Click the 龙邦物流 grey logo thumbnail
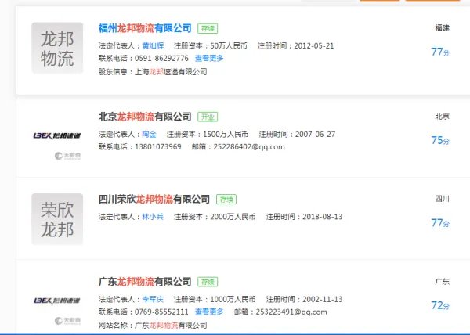Screen dimensions: 470x335 57,48
